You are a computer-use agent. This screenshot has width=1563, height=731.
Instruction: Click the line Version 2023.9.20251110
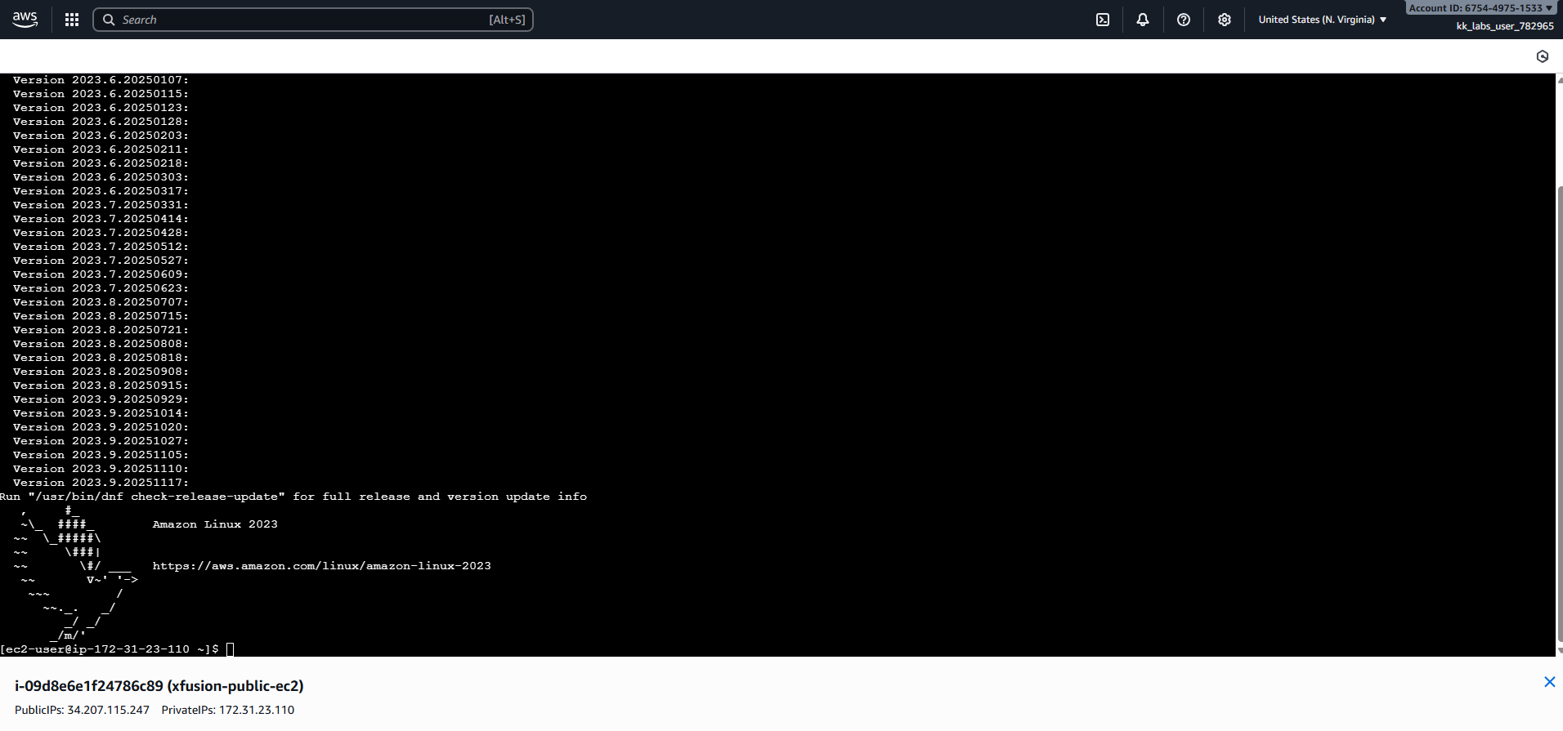(101, 469)
